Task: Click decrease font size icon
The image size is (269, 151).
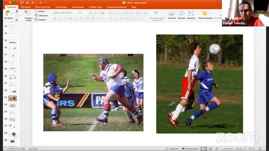Action: 96,13
